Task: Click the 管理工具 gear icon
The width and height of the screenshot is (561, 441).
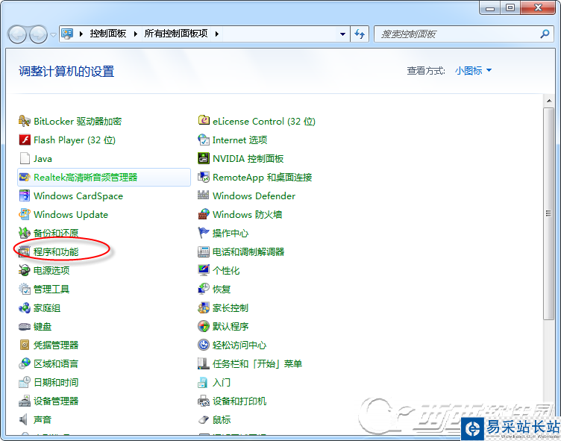Action: click(25, 289)
